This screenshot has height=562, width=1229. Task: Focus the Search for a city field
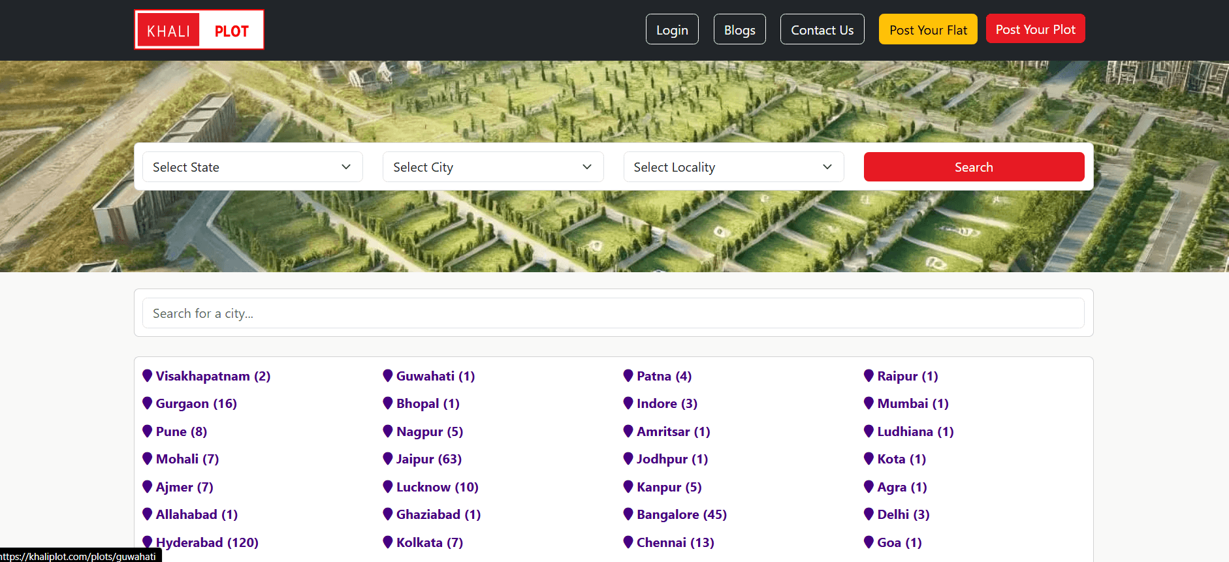point(613,313)
